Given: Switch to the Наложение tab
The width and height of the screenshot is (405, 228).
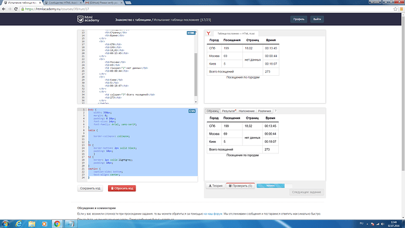Looking at the screenshot, I should point(247,111).
